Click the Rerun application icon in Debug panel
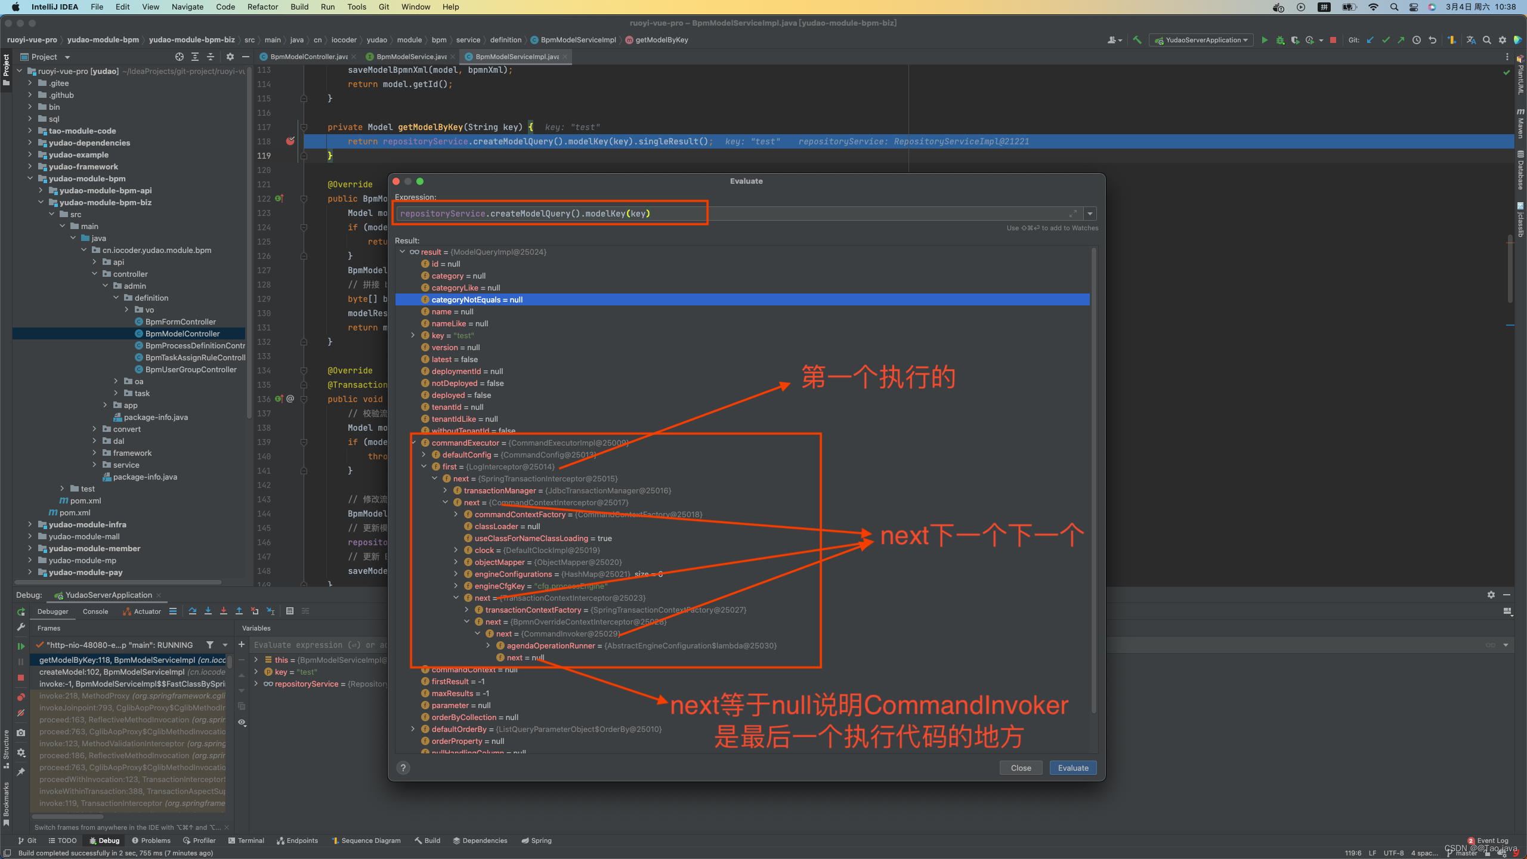 pyautogui.click(x=21, y=612)
